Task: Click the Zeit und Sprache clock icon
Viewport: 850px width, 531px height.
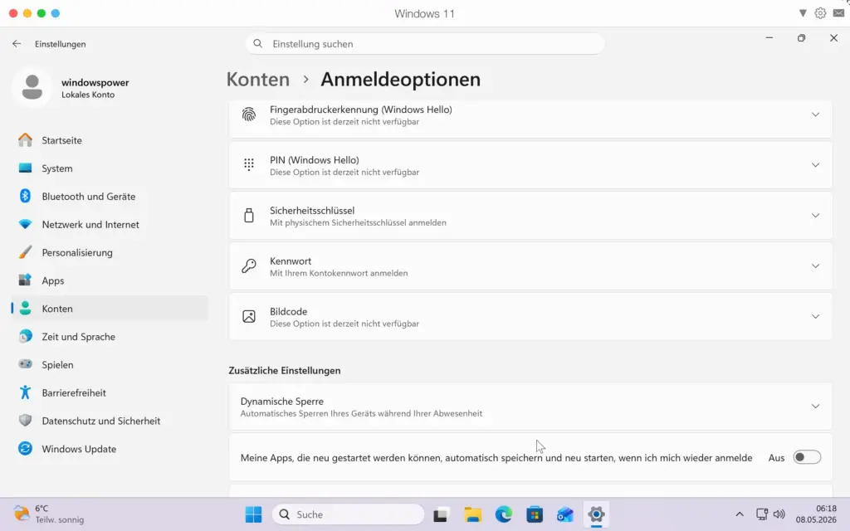Action: pyautogui.click(x=25, y=337)
